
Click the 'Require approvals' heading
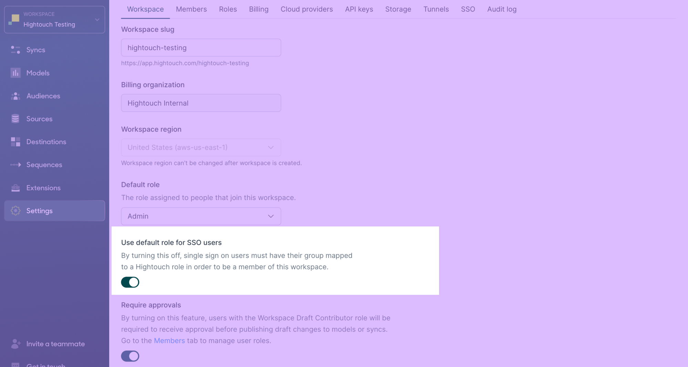click(151, 305)
